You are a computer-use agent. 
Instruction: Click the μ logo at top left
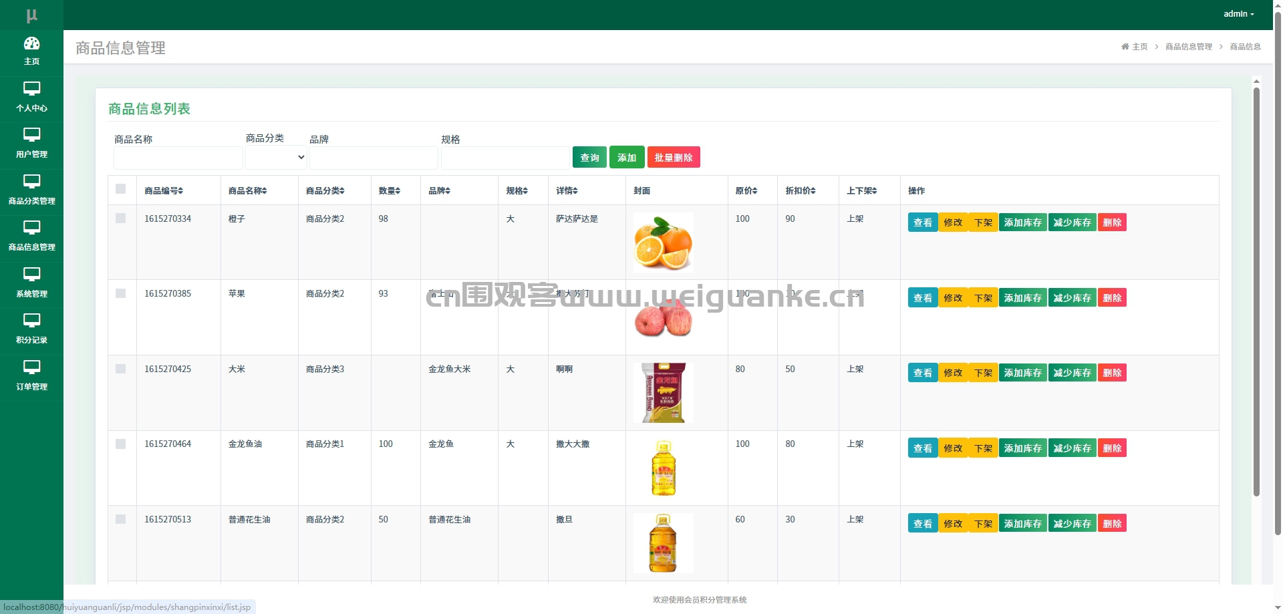tap(31, 15)
